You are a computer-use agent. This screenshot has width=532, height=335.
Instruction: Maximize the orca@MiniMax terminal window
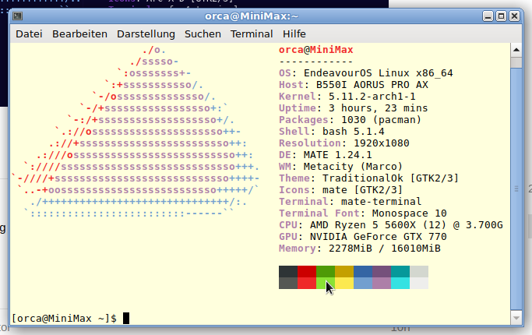pos(501,16)
